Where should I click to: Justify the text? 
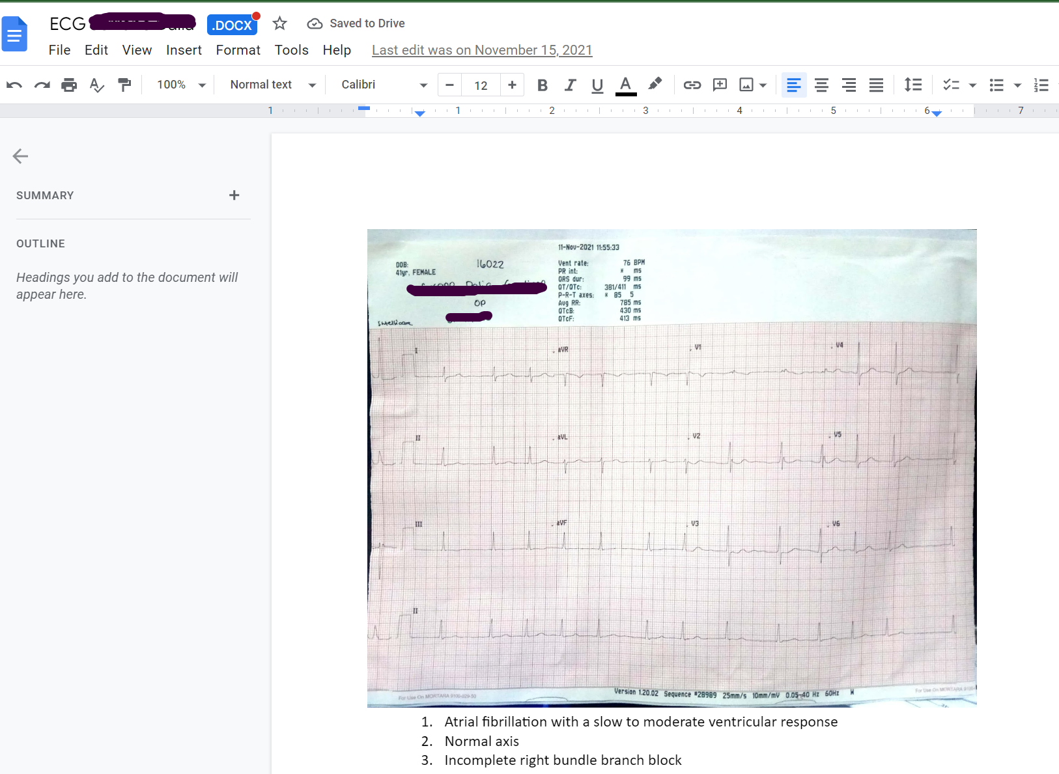(876, 85)
